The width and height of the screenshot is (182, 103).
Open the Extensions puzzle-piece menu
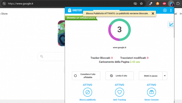click(x=178, y=4)
